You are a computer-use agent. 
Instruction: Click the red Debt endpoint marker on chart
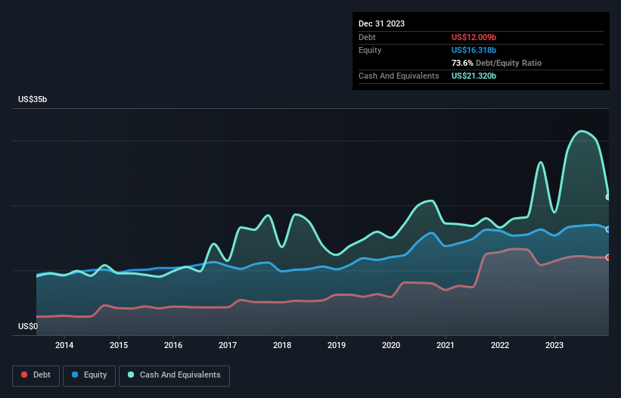(x=607, y=257)
